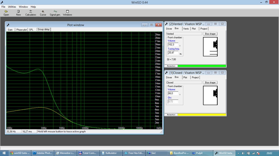Screen dimensions: 279x156
Task: Show the Driver tab of Closed project
Action: point(169,77)
